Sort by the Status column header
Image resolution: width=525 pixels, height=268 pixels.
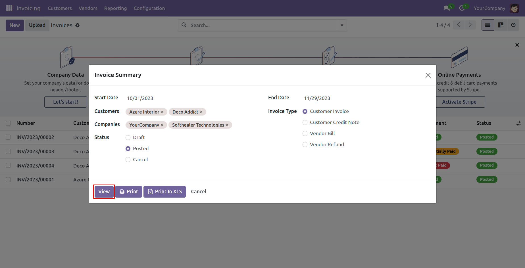click(484, 123)
